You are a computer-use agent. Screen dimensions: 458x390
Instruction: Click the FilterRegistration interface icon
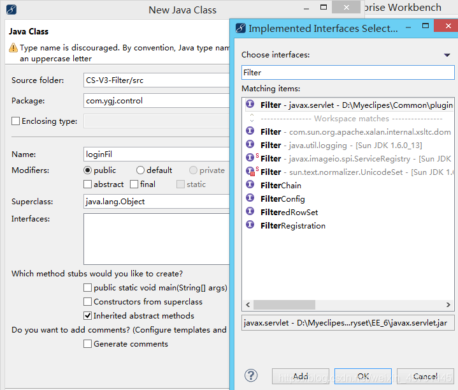coord(250,225)
